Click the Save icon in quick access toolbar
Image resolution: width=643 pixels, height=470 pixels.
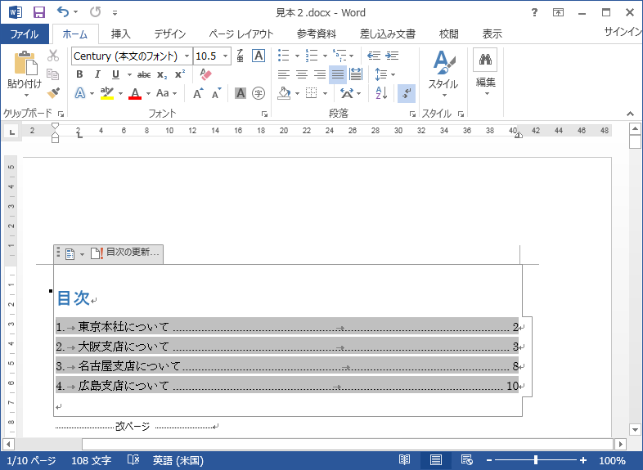(x=38, y=12)
